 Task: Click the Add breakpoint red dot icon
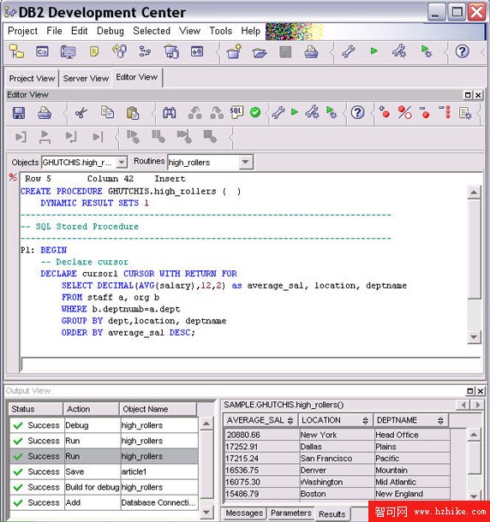coord(384,112)
